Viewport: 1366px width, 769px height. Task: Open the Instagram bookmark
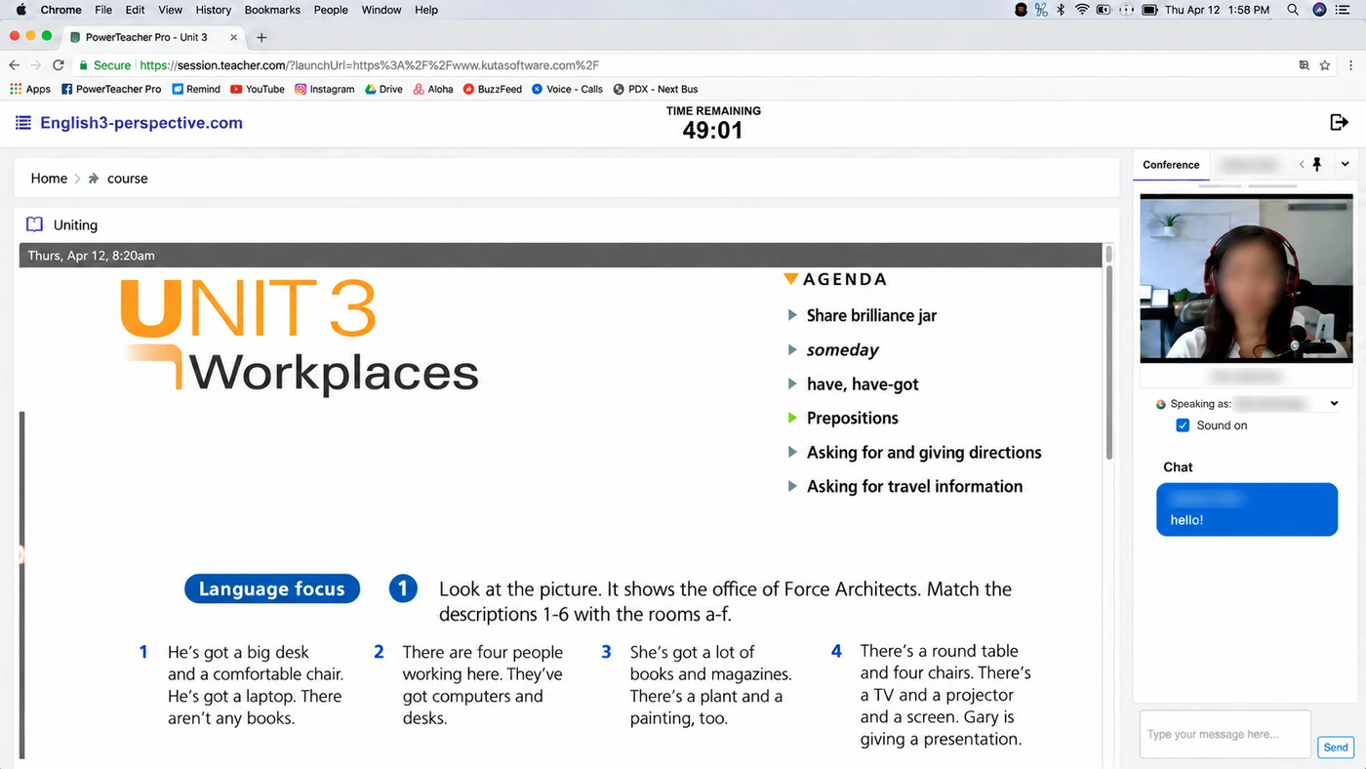(x=325, y=89)
